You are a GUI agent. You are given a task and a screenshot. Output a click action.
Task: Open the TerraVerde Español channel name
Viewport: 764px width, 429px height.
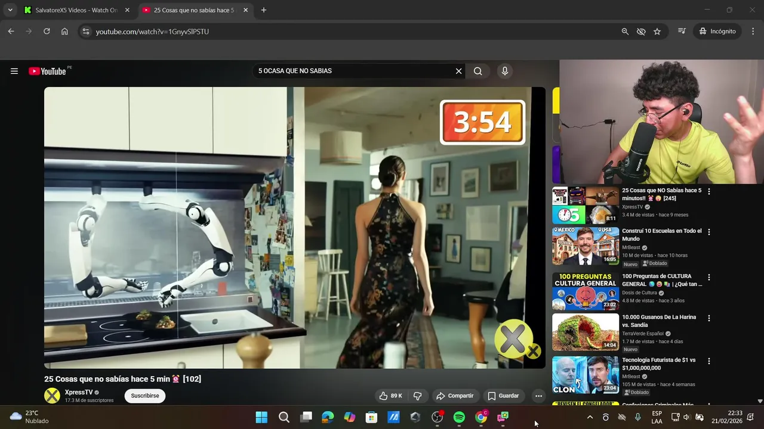[643, 334]
